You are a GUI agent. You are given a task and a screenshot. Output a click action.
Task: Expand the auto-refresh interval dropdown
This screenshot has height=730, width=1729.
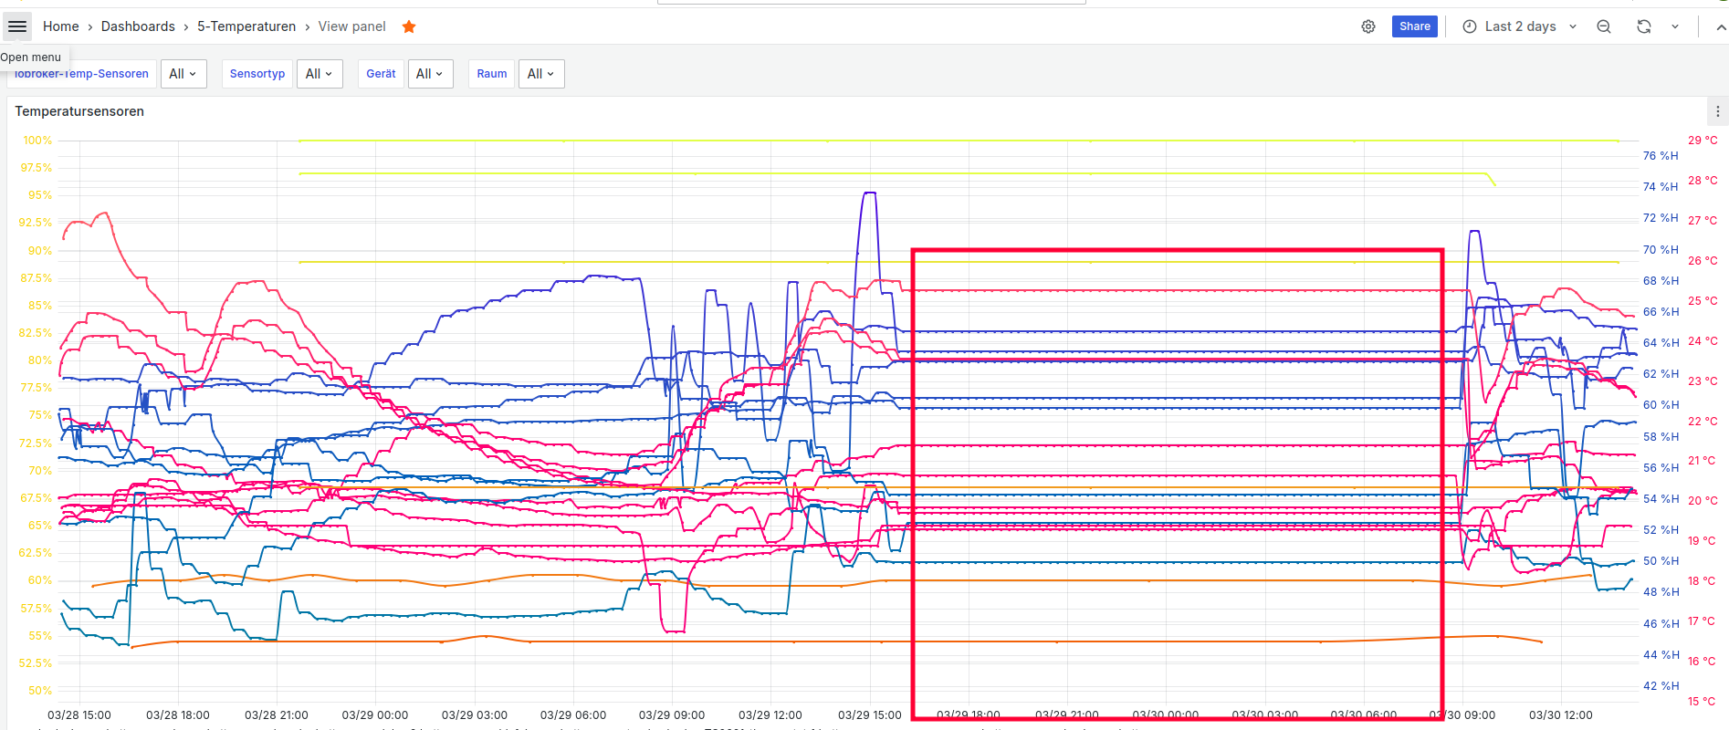pyautogui.click(x=1675, y=26)
